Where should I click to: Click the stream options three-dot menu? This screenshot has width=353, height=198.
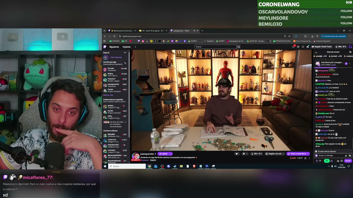pyautogui.click(x=309, y=158)
